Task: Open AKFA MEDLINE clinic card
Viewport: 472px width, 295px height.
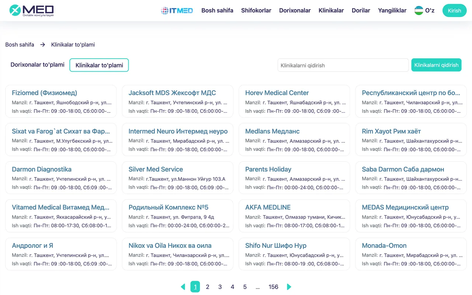Action: tap(294, 216)
